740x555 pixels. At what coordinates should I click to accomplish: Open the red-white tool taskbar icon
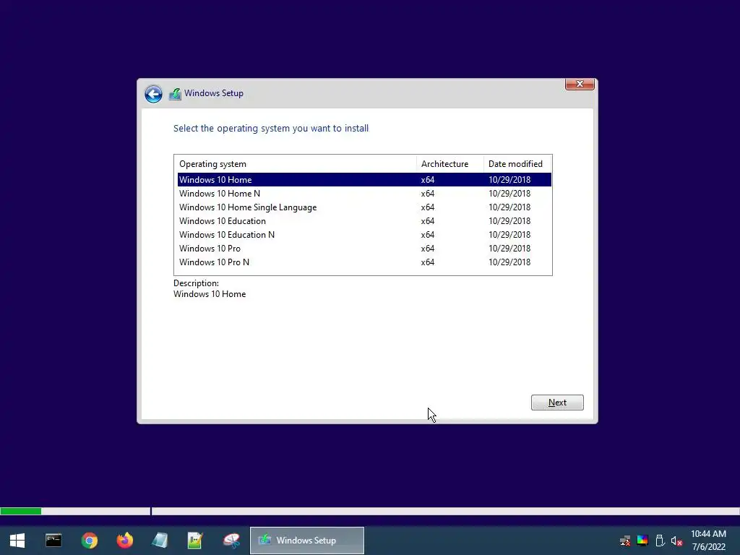tap(231, 541)
